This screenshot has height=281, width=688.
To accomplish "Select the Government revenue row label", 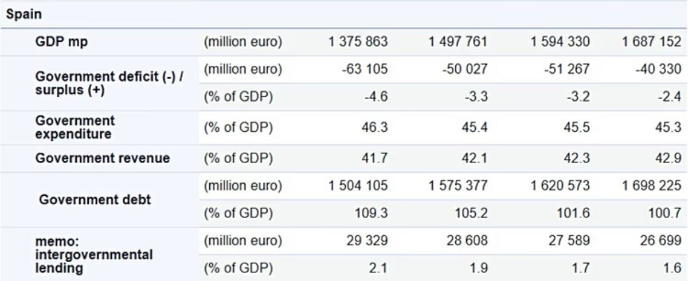I will pos(102,159).
